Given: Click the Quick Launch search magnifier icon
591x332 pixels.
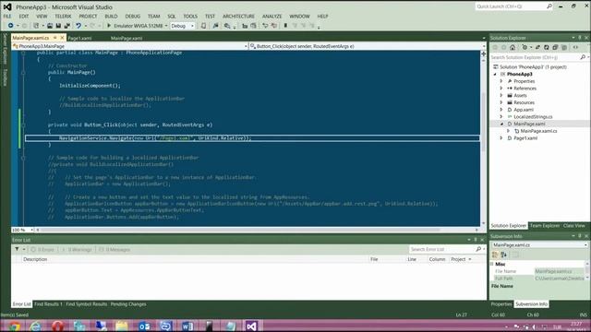Looking at the screenshot, I should [x=549, y=6].
